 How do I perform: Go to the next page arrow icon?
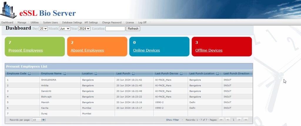(239, 120)
